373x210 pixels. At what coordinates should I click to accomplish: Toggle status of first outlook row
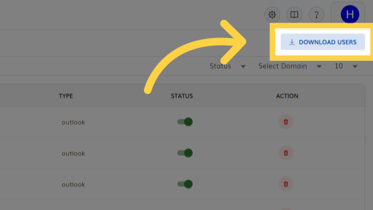[185, 122]
